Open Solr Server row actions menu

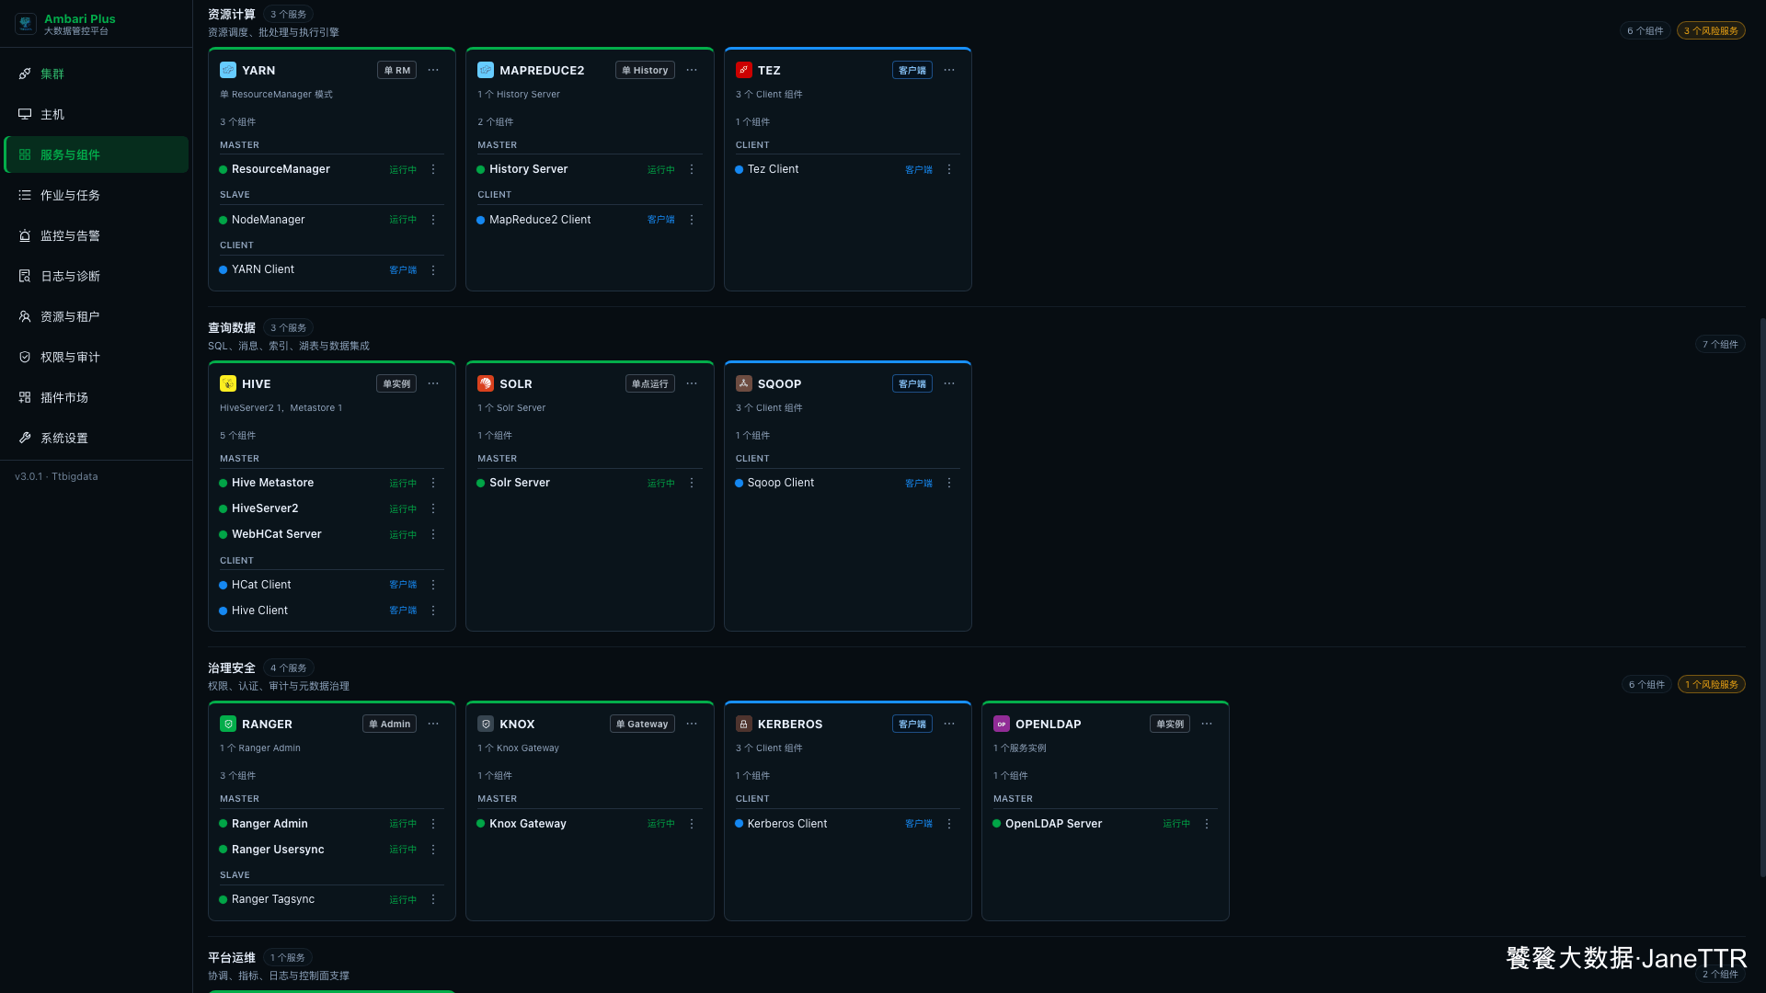[692, 483]
